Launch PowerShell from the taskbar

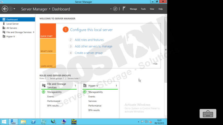(x=33, y=122)
